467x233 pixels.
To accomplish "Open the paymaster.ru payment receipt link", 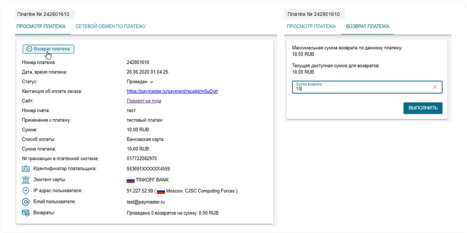I will coord(172,91).
